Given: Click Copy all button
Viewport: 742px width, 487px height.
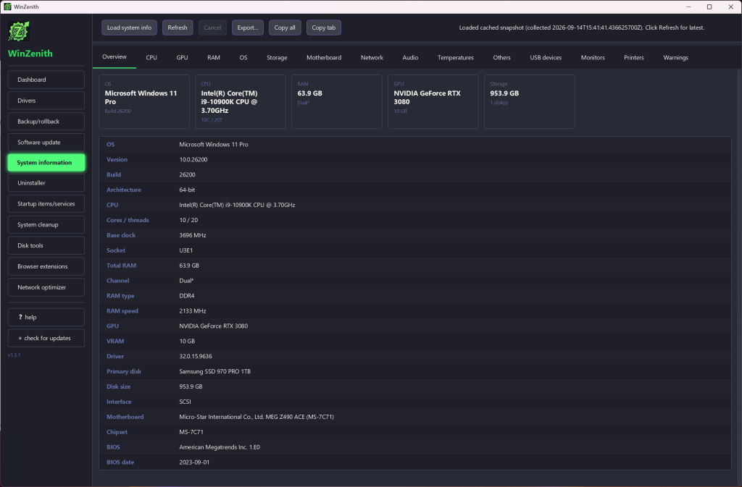Looking at the screenshot, I should click(x=285, y=27).
